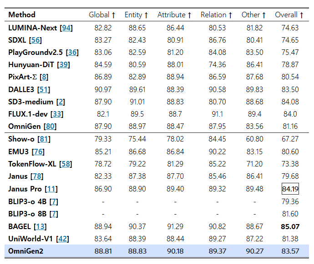Viewport: 314px width, 264px height.
Task: Click SDXL Relation value 86.76
Action: 217,40
